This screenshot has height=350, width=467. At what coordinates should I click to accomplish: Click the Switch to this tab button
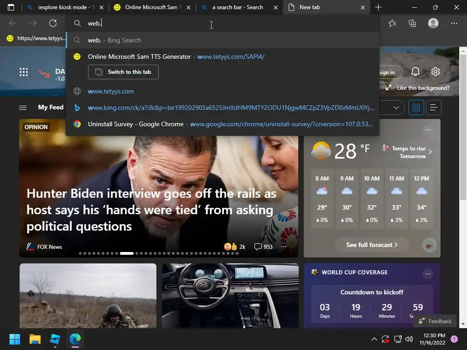click(123, 72)
